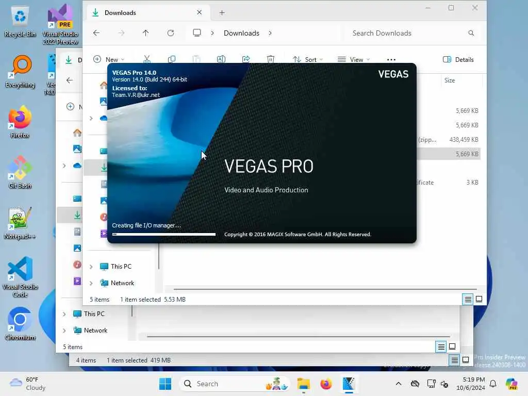This screenshot has width=528, height=396.
Task: Set large icons view in middle window
Action: coord(452,346)
